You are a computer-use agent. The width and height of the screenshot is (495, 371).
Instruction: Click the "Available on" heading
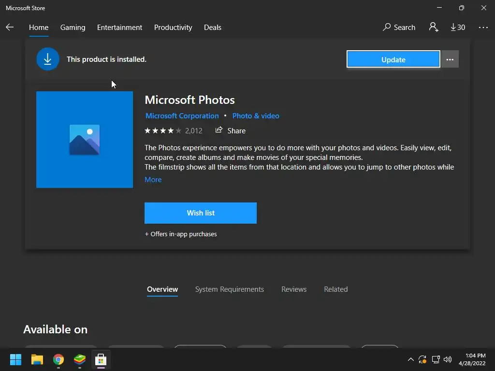[x=55, y=329]
